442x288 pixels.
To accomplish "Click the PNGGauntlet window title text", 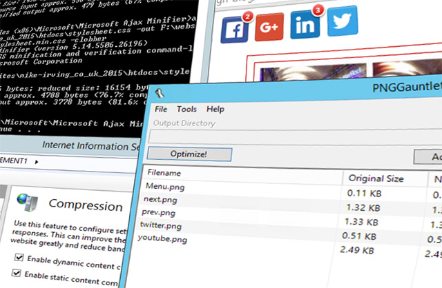I will pyautogui.click(x=407, y=87).
